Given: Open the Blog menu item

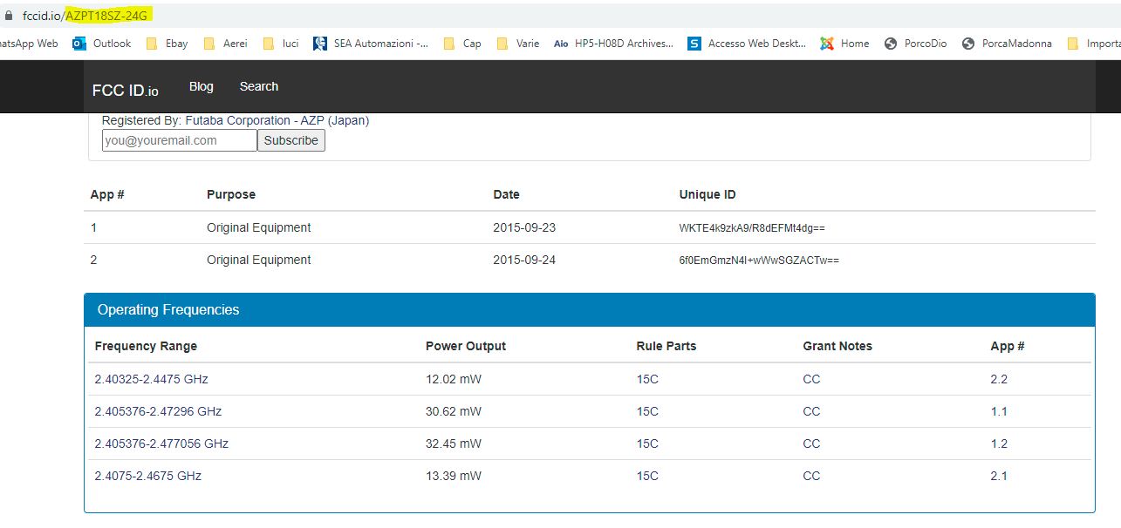Looking at the screenshot, I should point(202,86).
